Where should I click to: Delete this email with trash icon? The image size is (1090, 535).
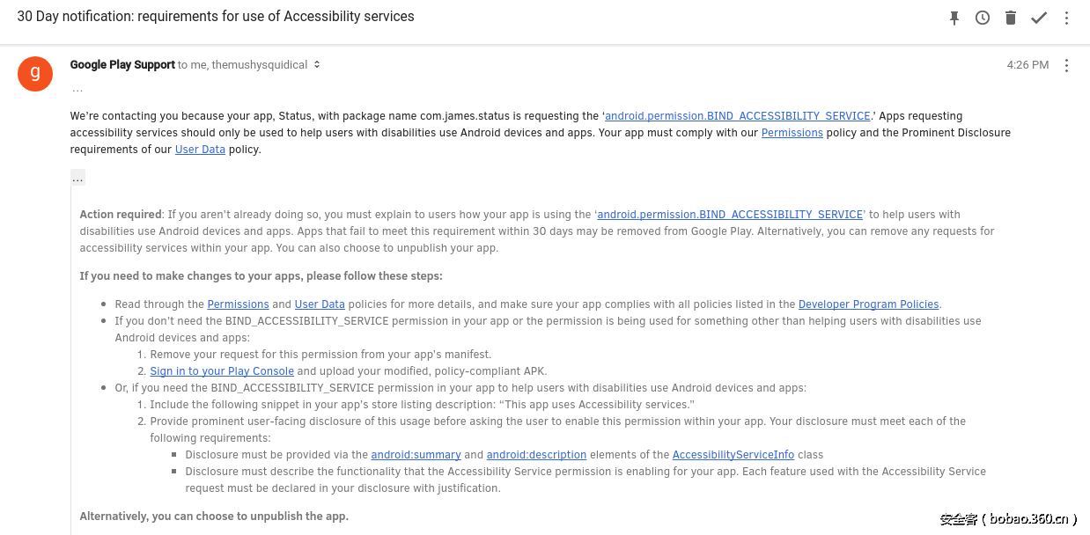(1011, 18)
